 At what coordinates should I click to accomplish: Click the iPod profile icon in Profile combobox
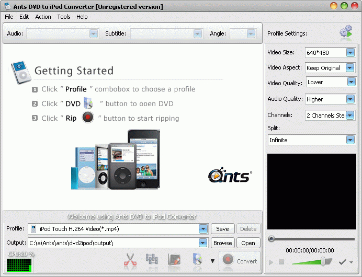[x=33, y=229]
